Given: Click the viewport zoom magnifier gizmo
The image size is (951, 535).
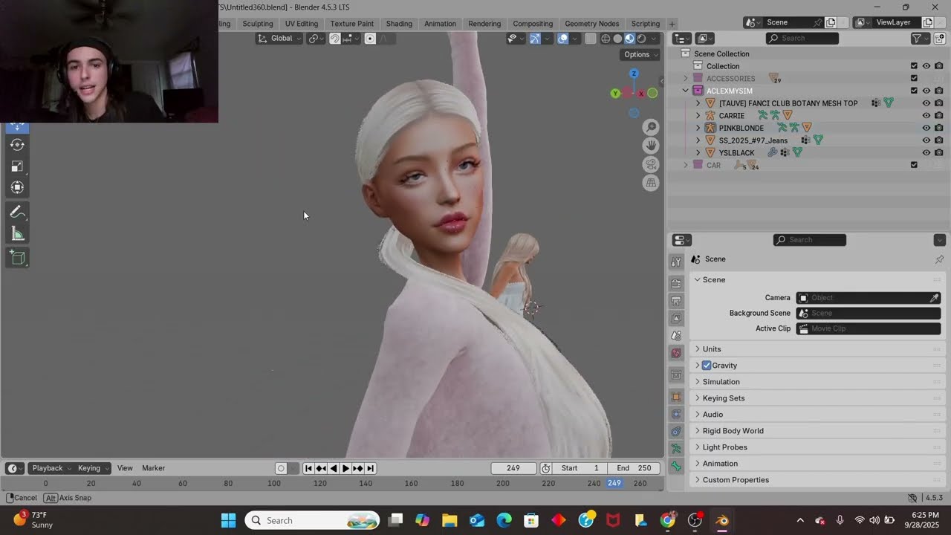Looking at the screenshot, I should coord(651,127).
